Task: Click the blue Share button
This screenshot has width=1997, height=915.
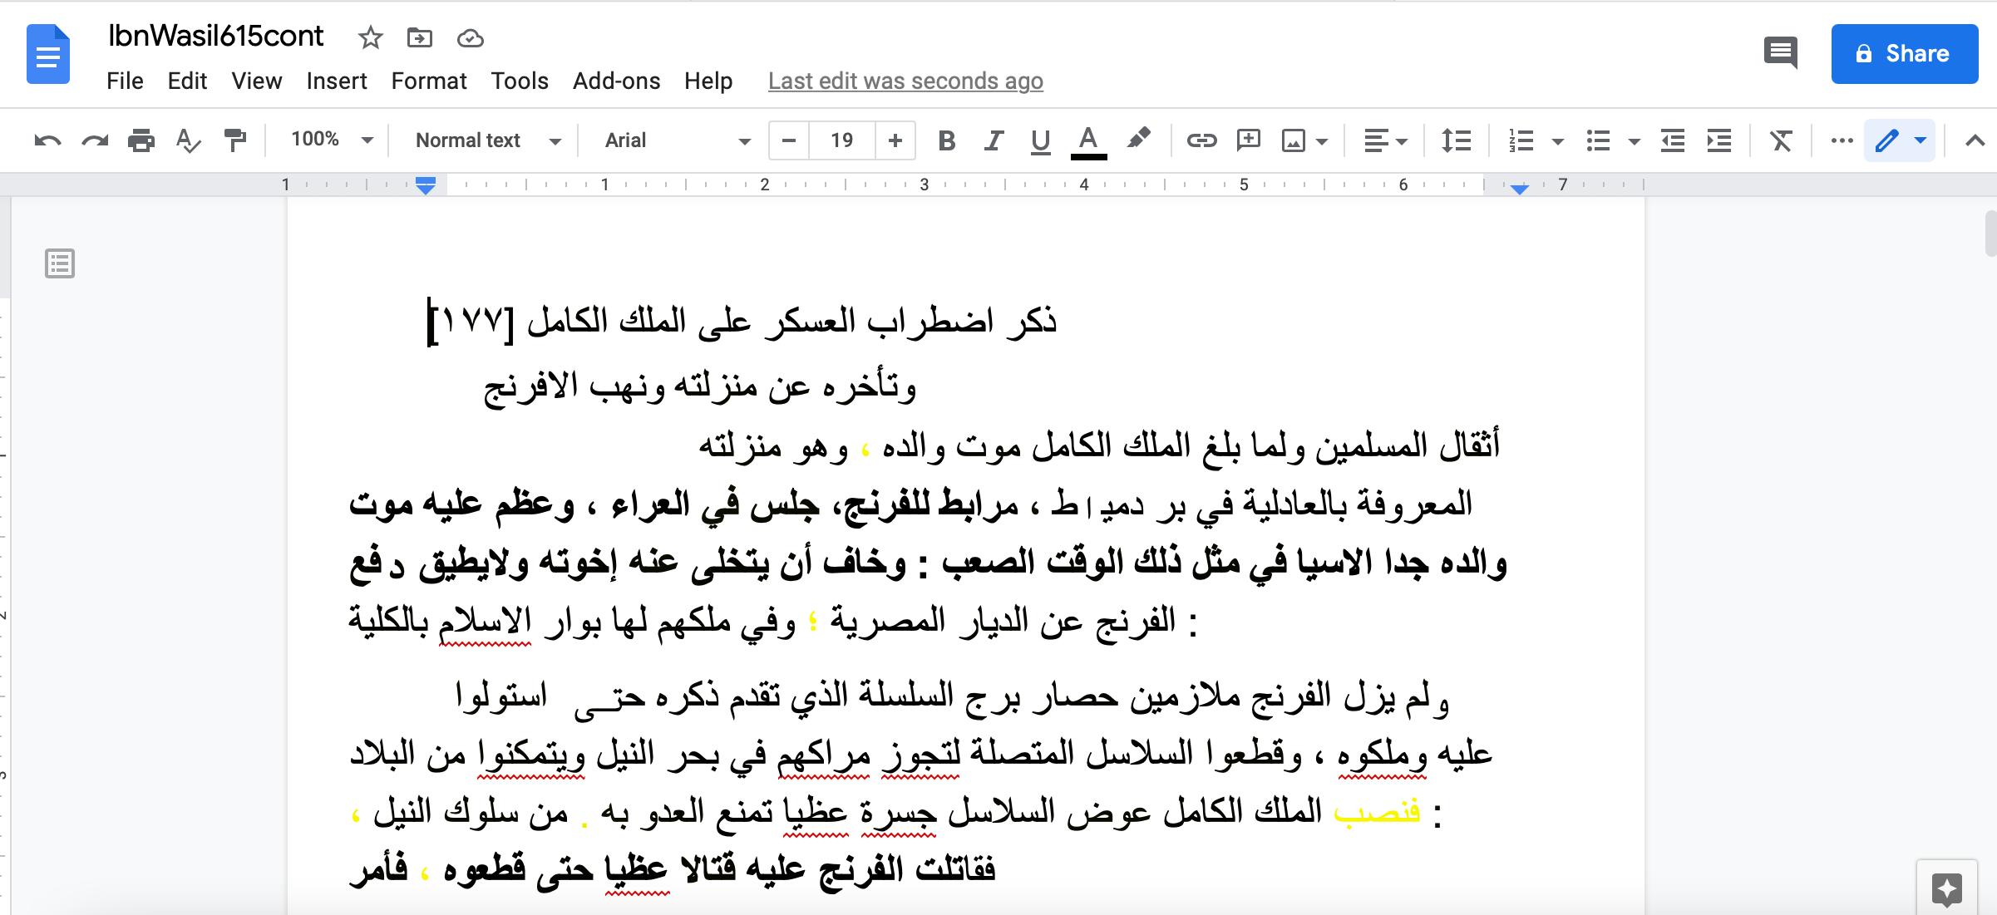Action: pyautogui.click(x=1904, y=54)
